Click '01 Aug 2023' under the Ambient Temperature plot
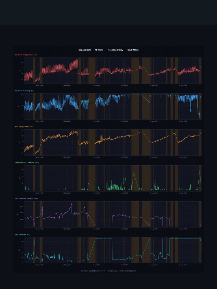Screen dimensions: 217x289 tap(153, 85)
